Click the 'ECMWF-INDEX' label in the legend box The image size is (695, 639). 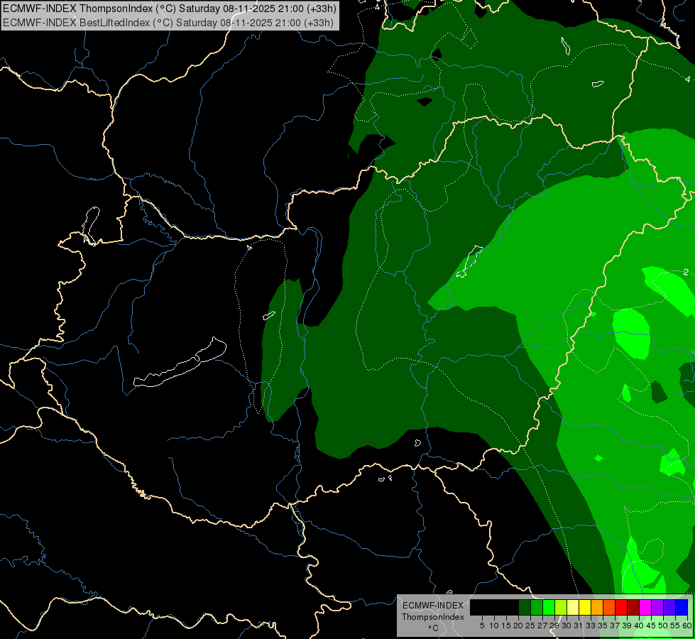point(432,606)
